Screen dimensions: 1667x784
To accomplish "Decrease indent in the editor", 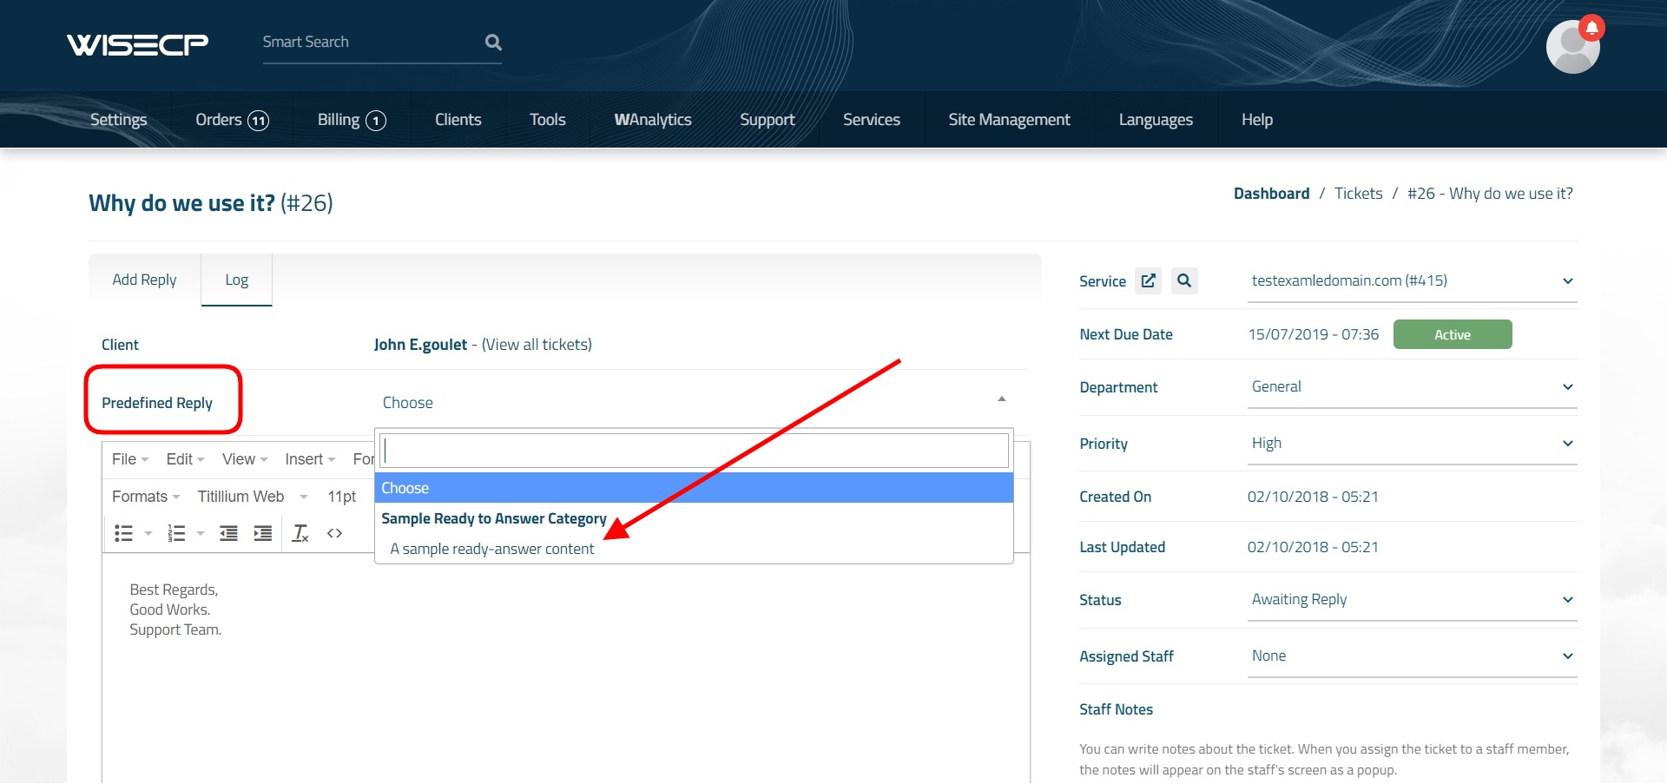I will pyautogui.click(x=228, y=533).
